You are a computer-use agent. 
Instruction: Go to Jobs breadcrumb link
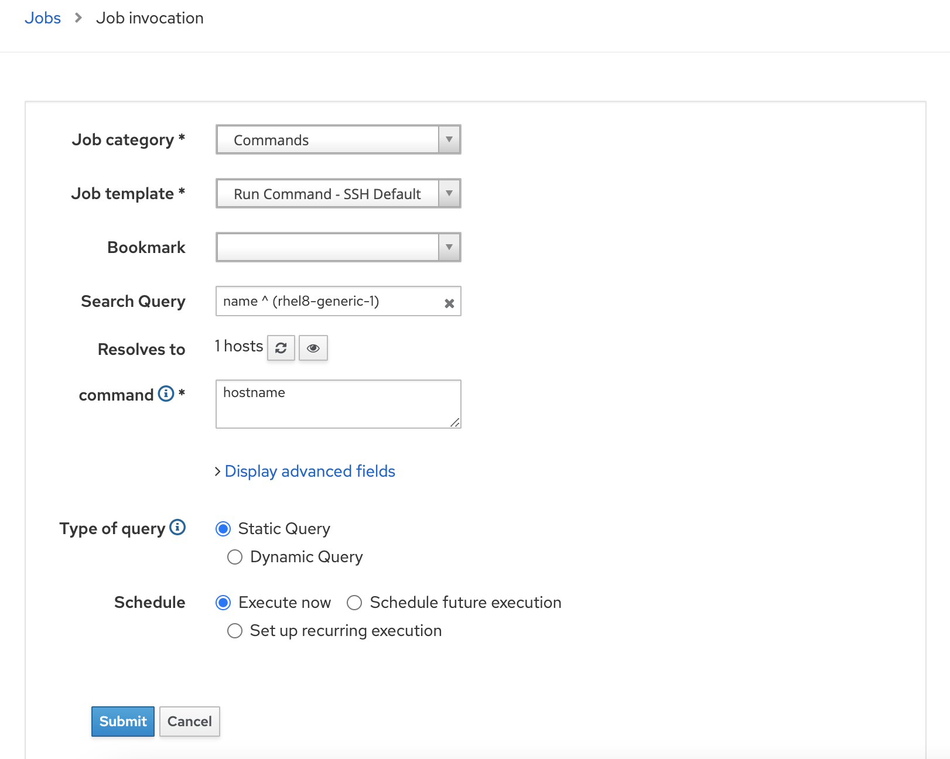[43, 18]
